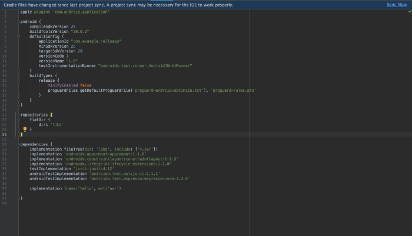Click gutter line number 37

[4, 188]
